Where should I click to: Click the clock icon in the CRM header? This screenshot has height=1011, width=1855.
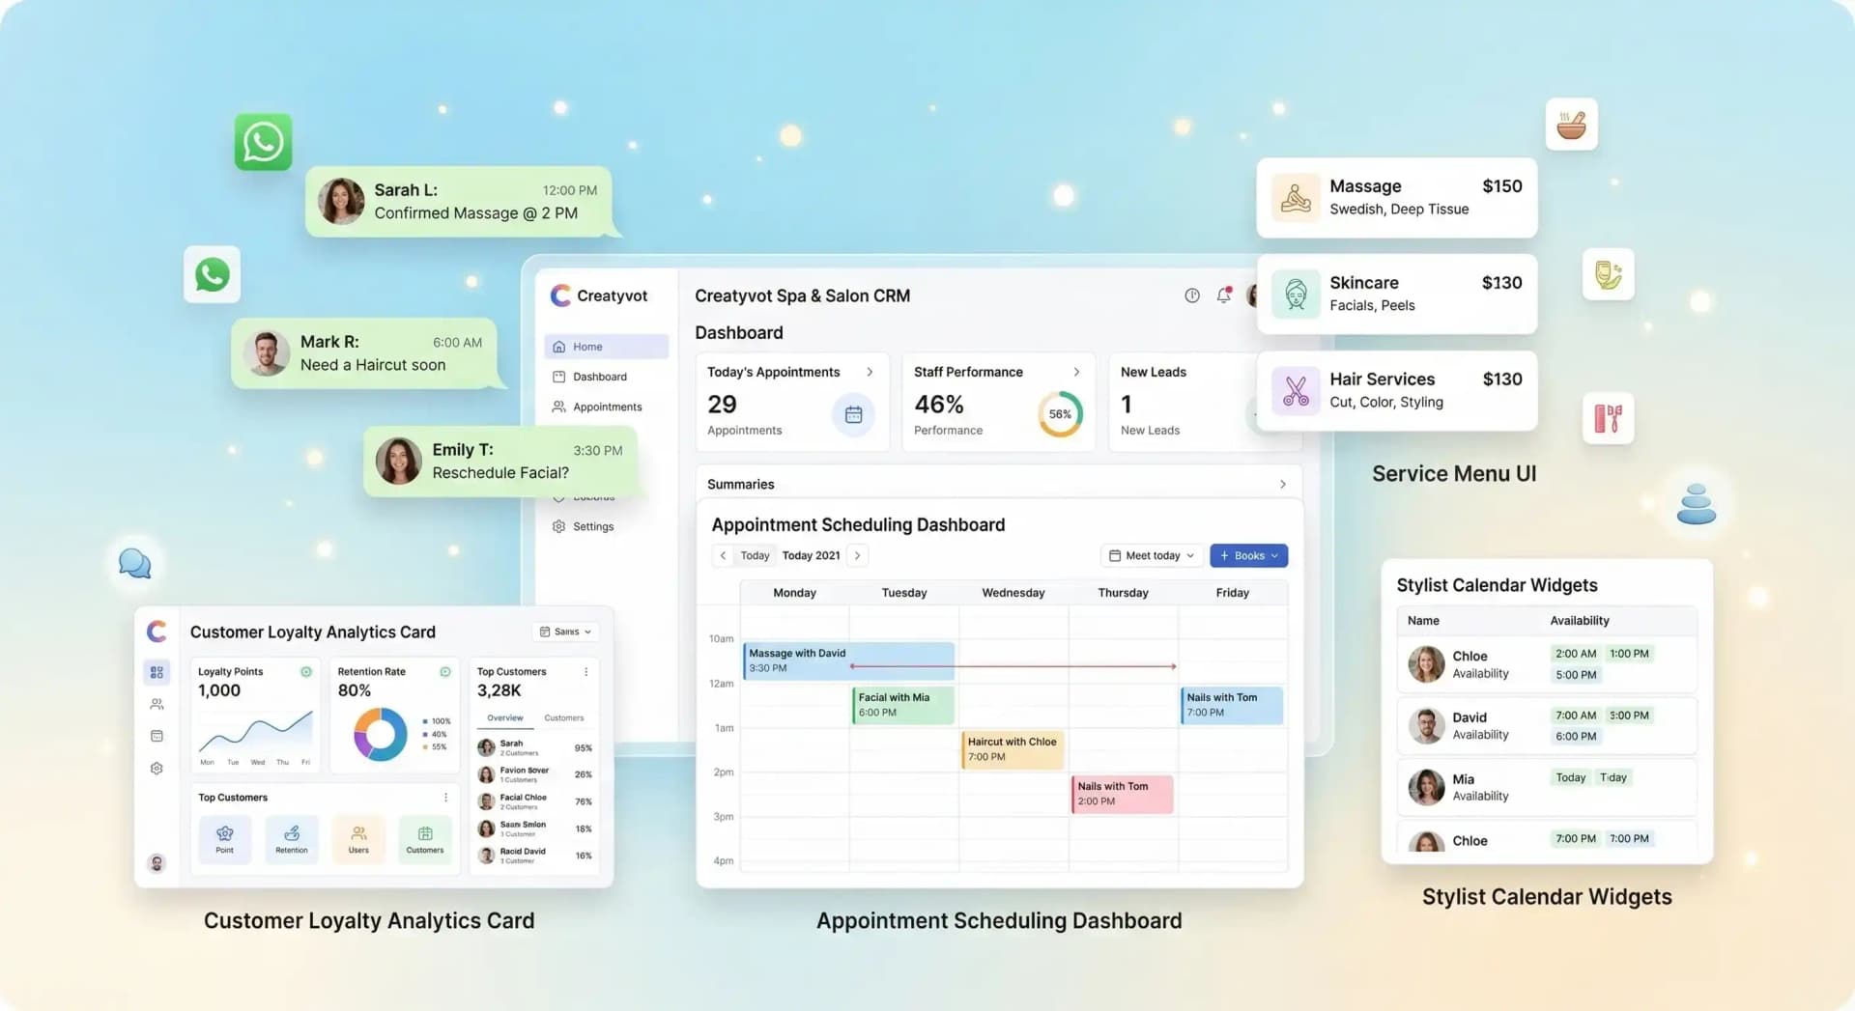pyautogui.click(x=1192, y=295)
